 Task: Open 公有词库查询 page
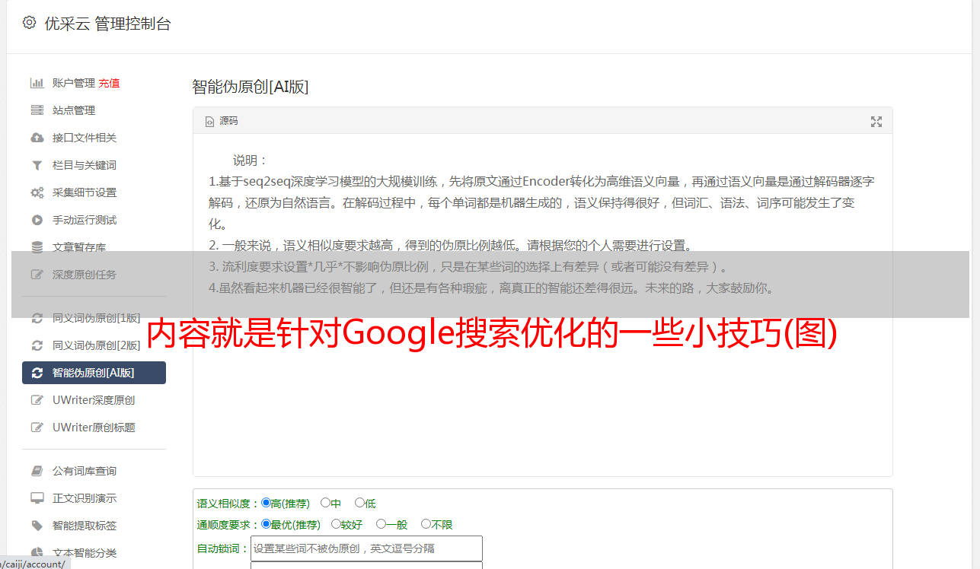click(85, 471)
